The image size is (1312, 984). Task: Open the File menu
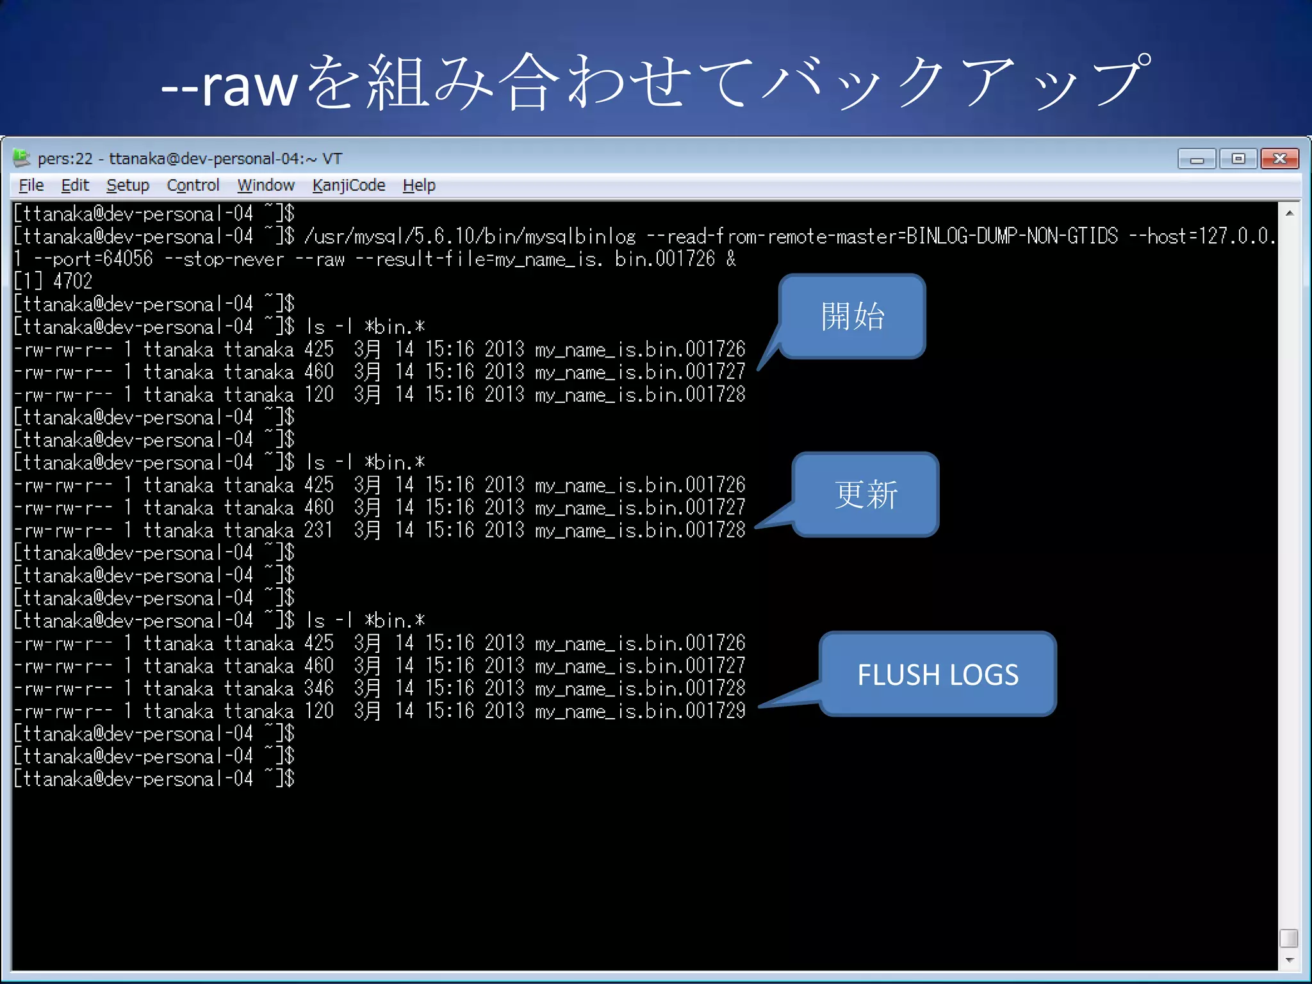click(x=31, y=185)
